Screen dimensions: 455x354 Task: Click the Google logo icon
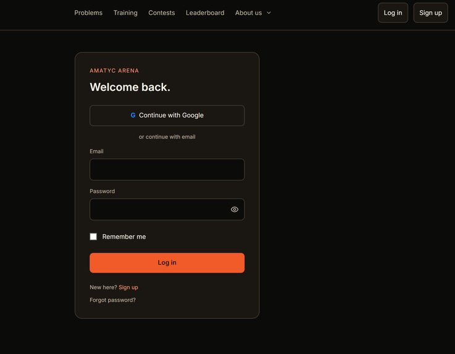coord(133,116)
